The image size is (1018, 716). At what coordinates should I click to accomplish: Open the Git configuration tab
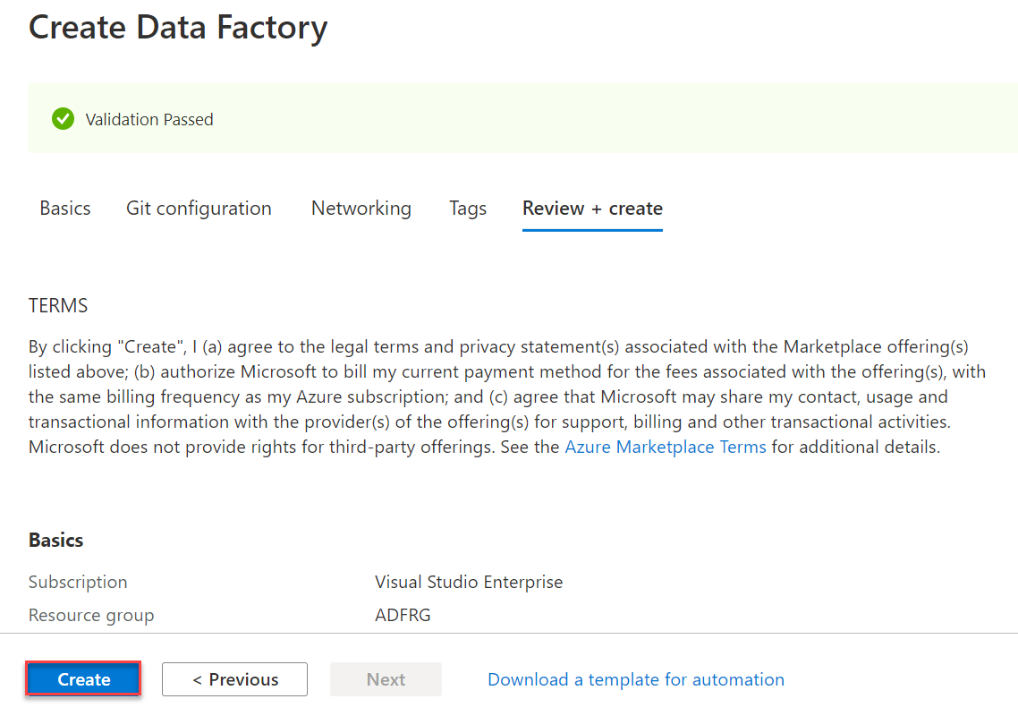click(x=199, y=209)
